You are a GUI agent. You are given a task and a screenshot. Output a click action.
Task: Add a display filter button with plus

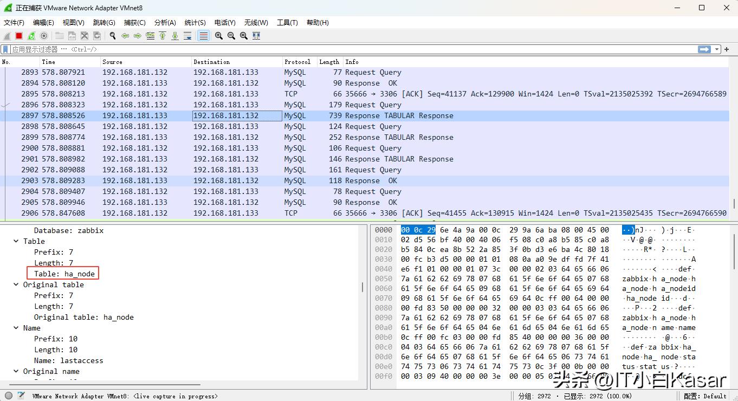point(727,49)
